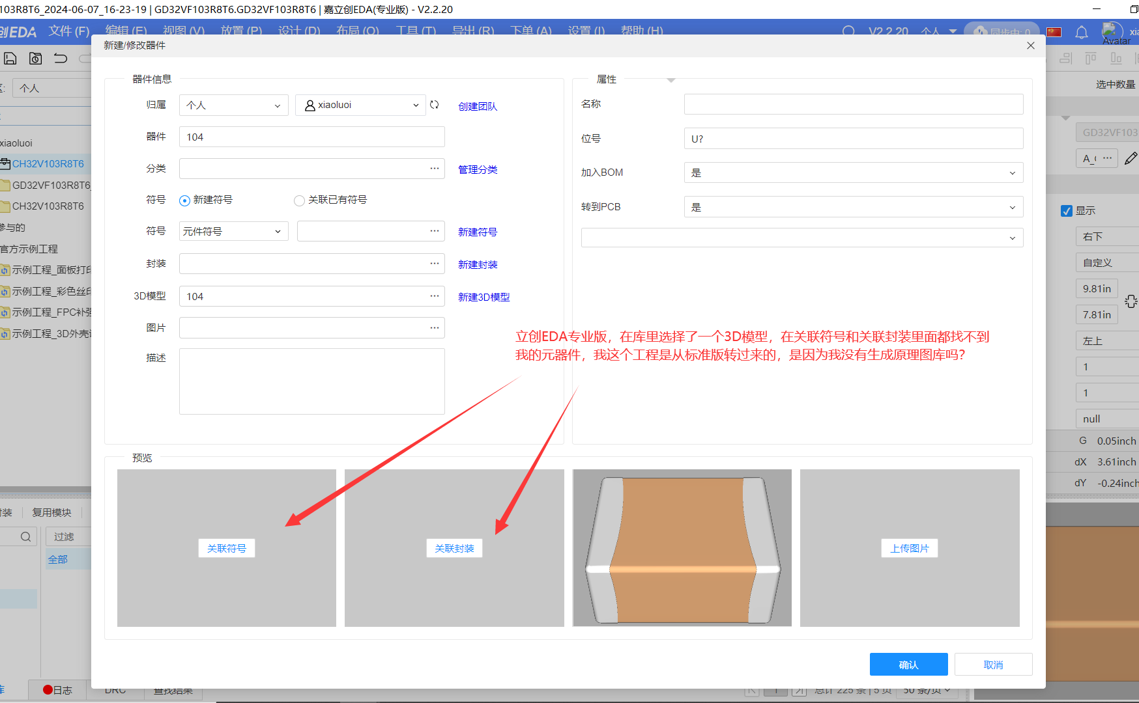Open the 元件符号 type dropdown

coord(233,231)
